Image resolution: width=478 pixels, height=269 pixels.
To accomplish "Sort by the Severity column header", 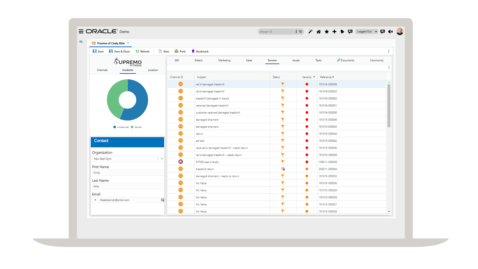I will coord(307,77).
